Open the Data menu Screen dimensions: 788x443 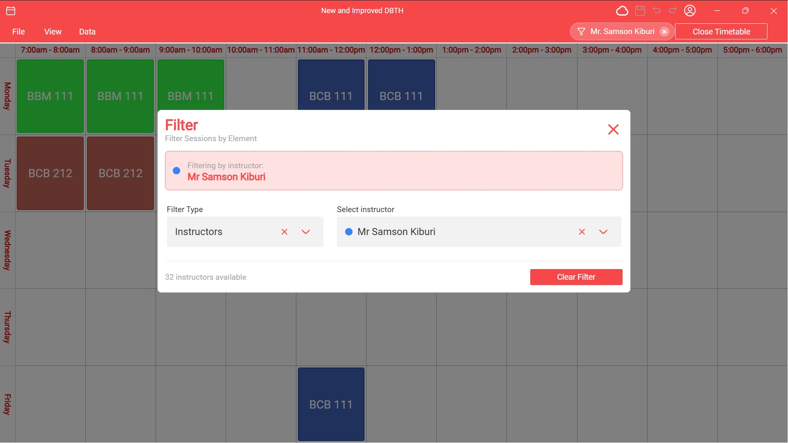87,32
